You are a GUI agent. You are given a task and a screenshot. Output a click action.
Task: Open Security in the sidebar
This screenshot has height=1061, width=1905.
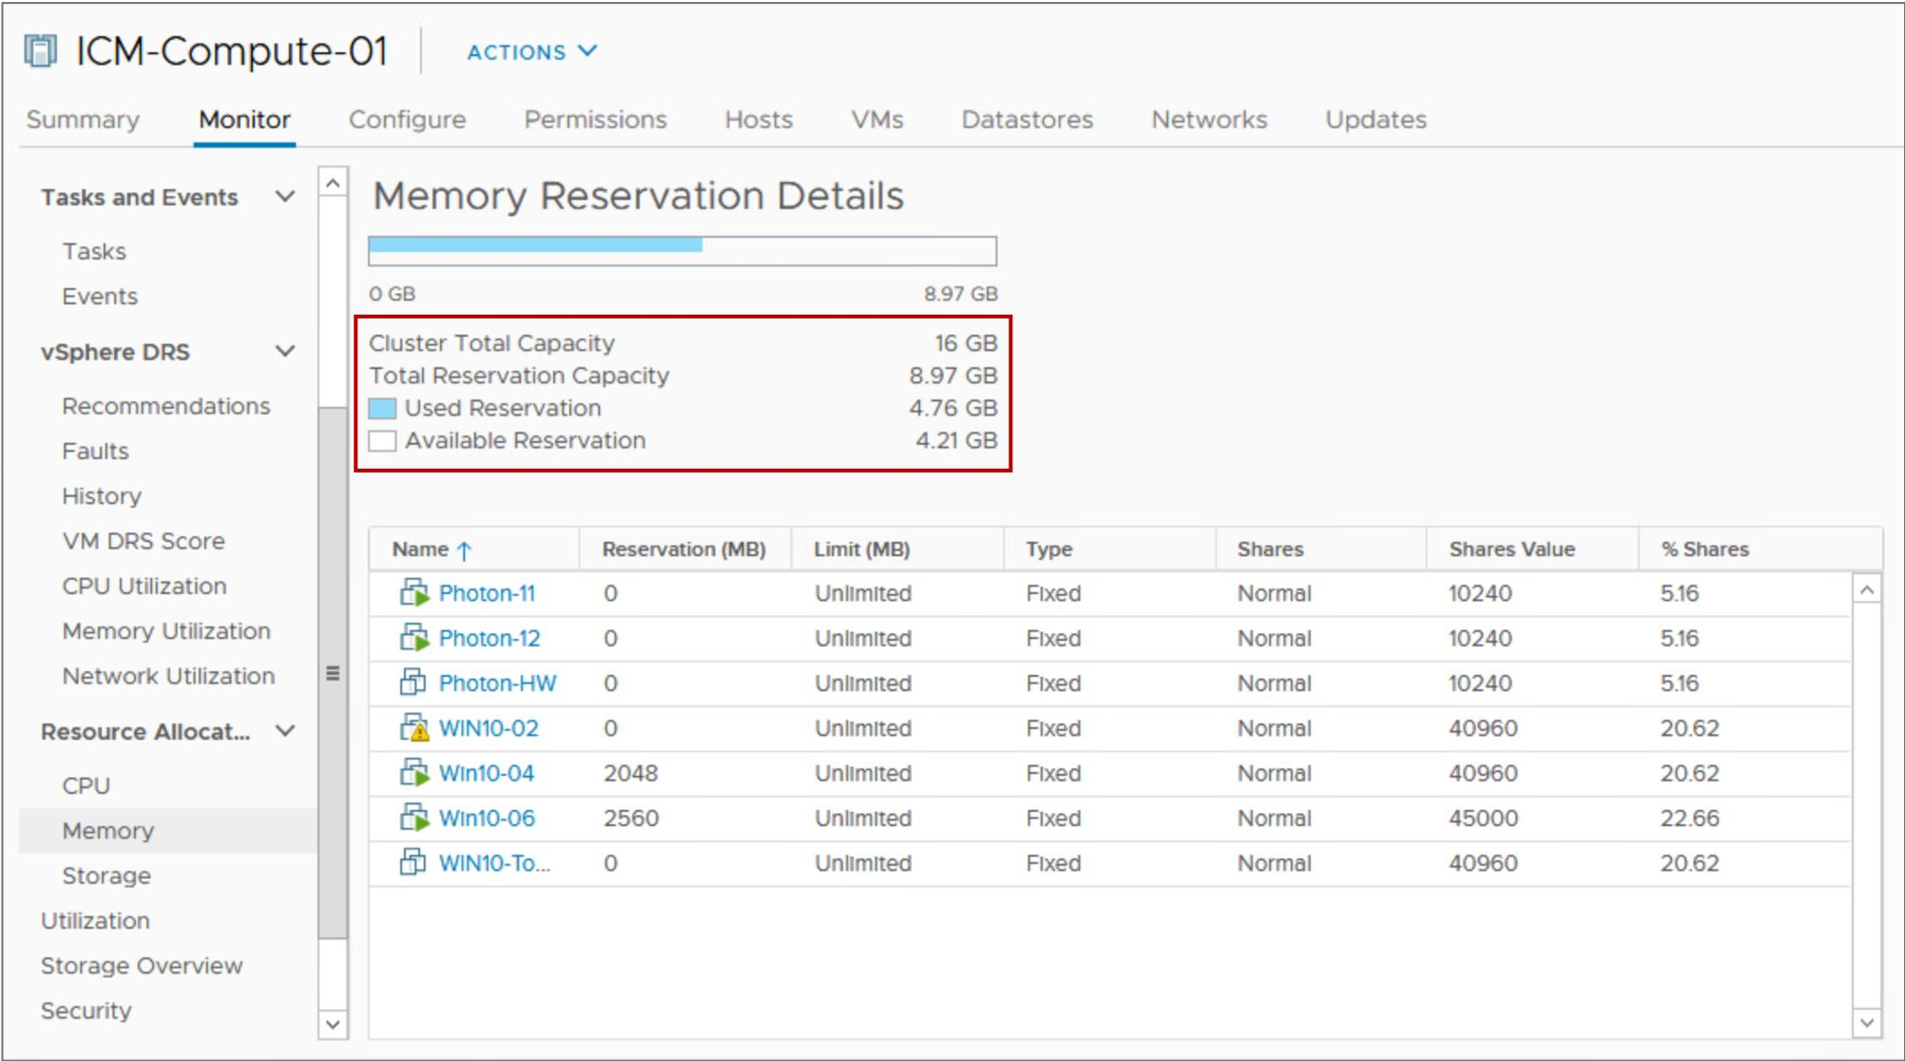[x=86, y=1011]
